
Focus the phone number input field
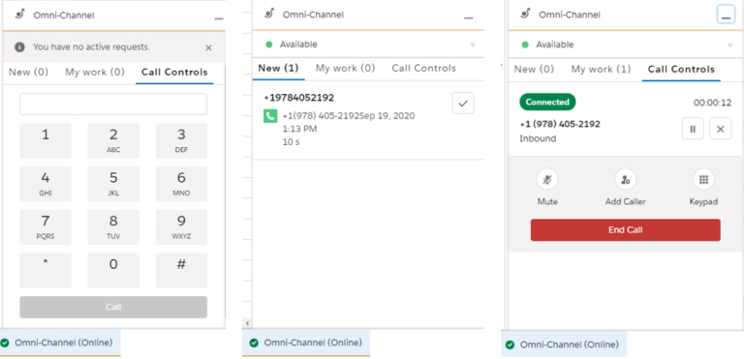113,104
